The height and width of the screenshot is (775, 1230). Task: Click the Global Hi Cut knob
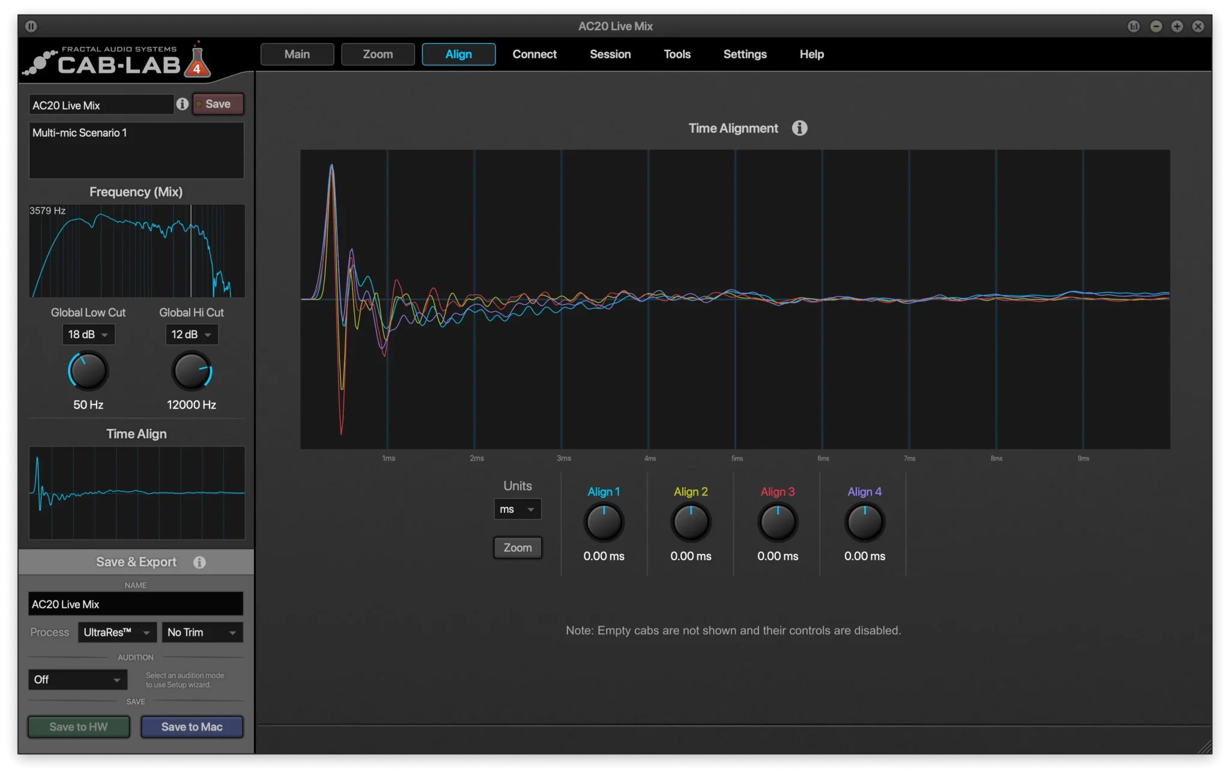[192, 371]
